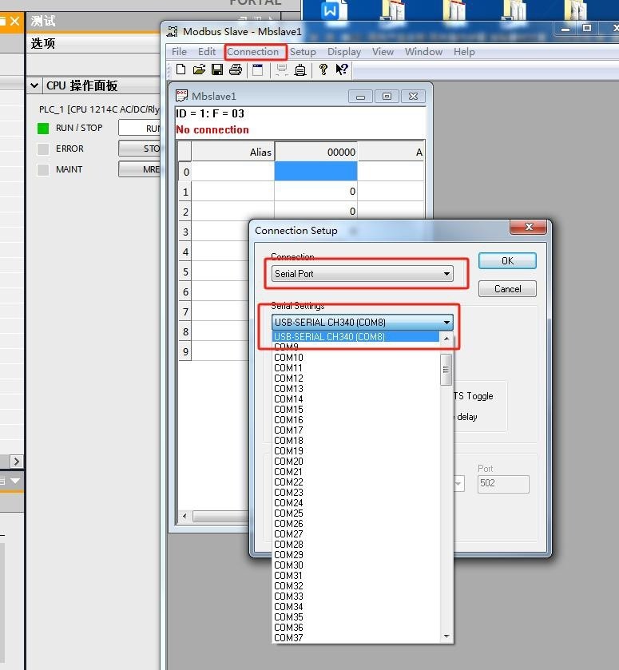
Task: Choose COM27 from the port list
Action: [x=355, y=534]
